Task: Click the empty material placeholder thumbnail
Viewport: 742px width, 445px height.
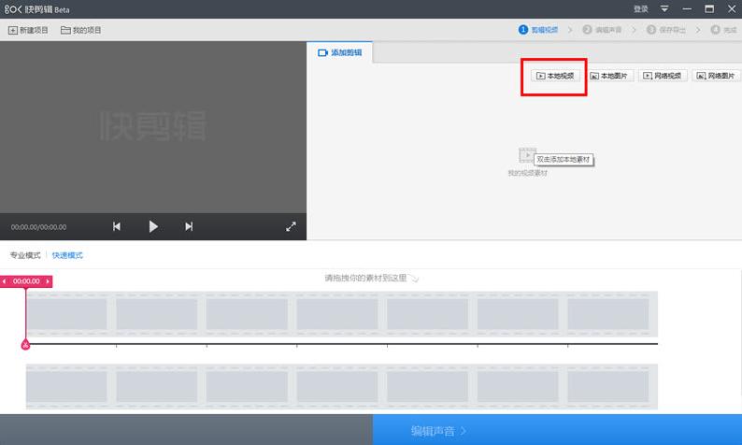Action: point(527,155)
